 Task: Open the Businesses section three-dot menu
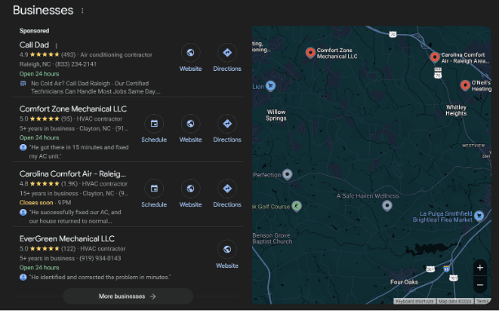(x=82, y=11)
